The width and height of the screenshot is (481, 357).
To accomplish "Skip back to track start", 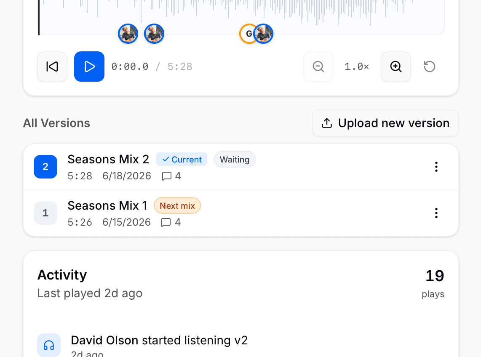I will [52, 67].
